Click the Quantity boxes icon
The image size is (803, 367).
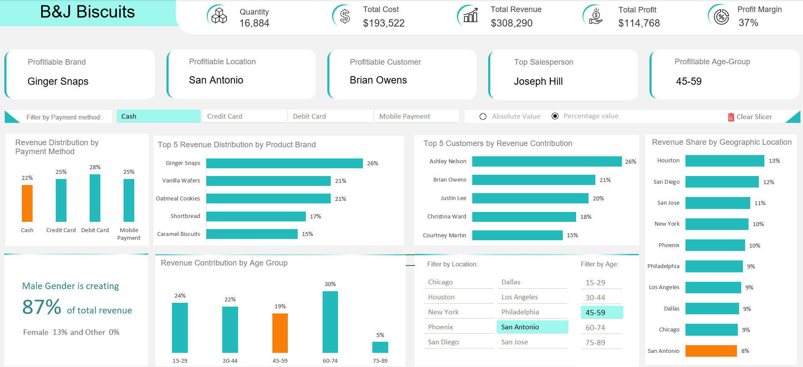point(219,16)
